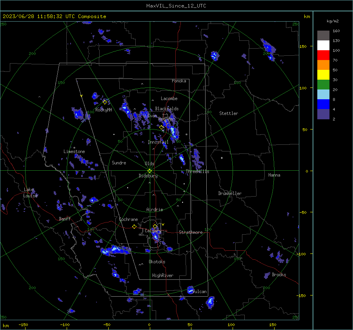
Task: Click the Calgary city label
Action: 153,231
